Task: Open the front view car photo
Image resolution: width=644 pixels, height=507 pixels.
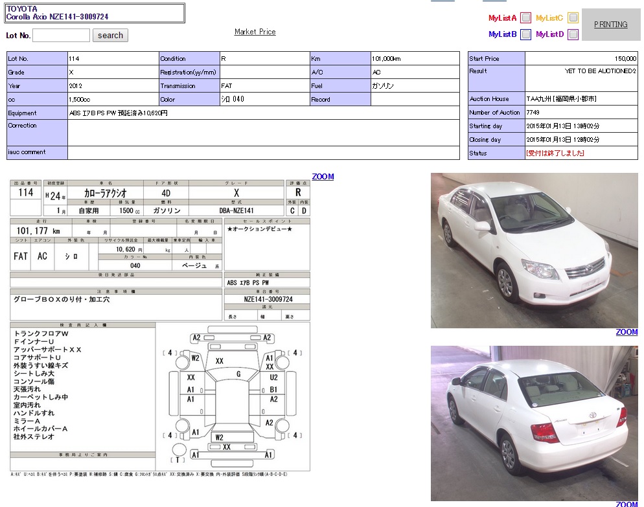Action: pyautogui.click(x=534, y=250)
